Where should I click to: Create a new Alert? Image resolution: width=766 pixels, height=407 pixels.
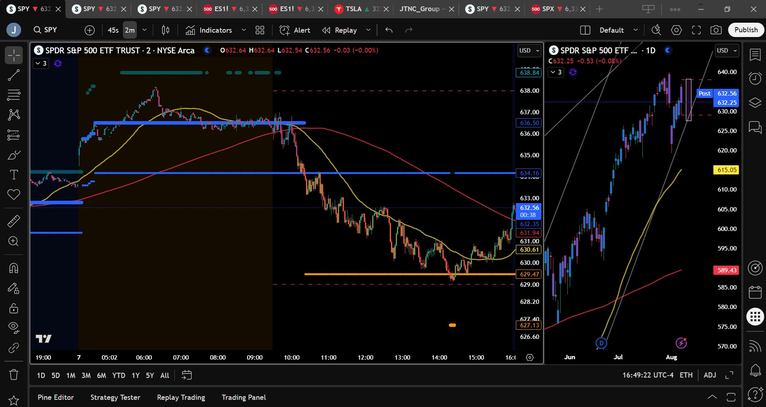[x=295, y=30]
